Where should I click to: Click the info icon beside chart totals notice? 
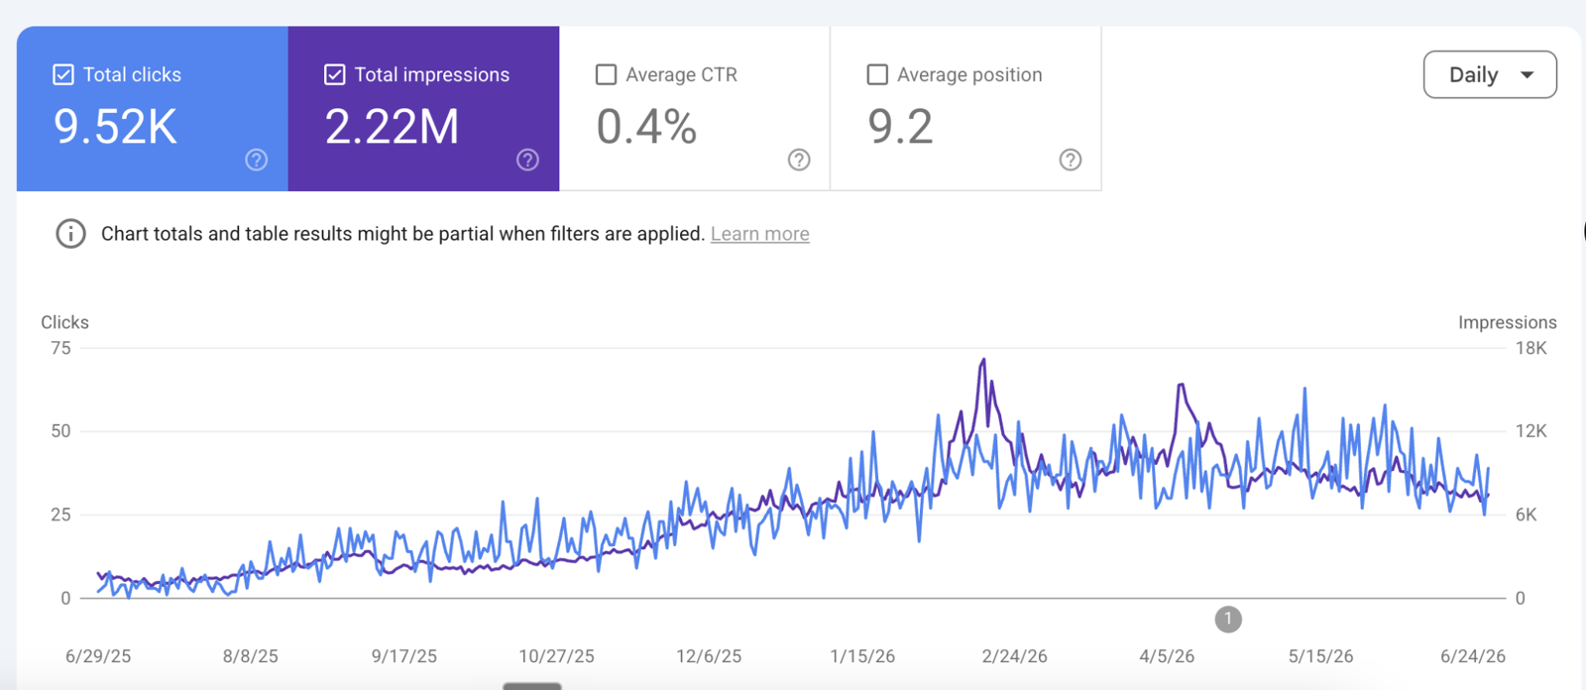tap(70, 234)
